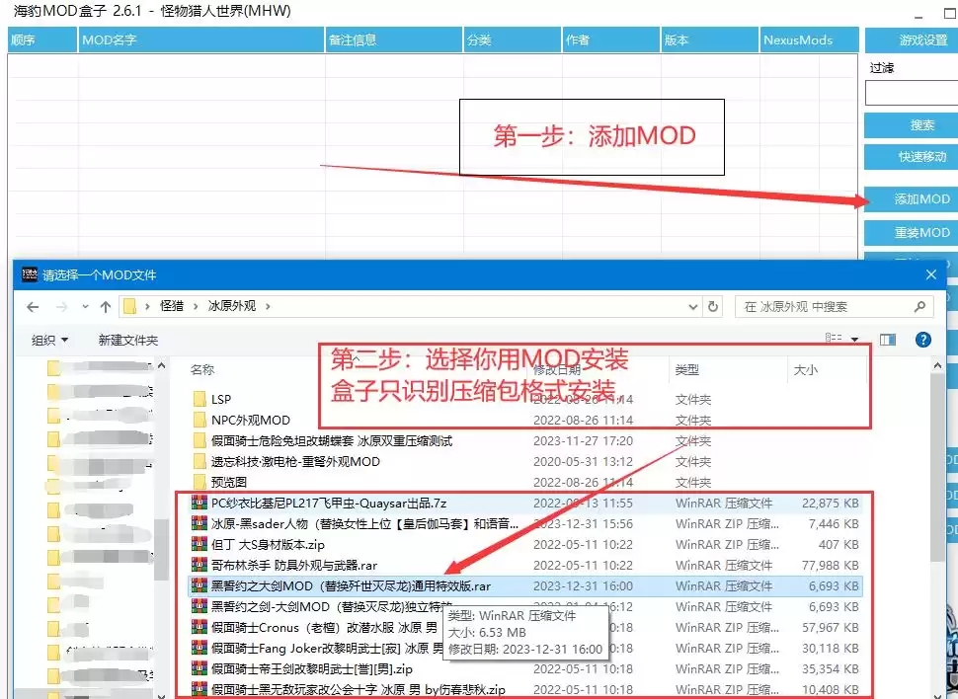Select 假面骑士Cronus 改潜水服 archive icon
The height and width of the screenshot is (699, 958).
coord(200,628)
